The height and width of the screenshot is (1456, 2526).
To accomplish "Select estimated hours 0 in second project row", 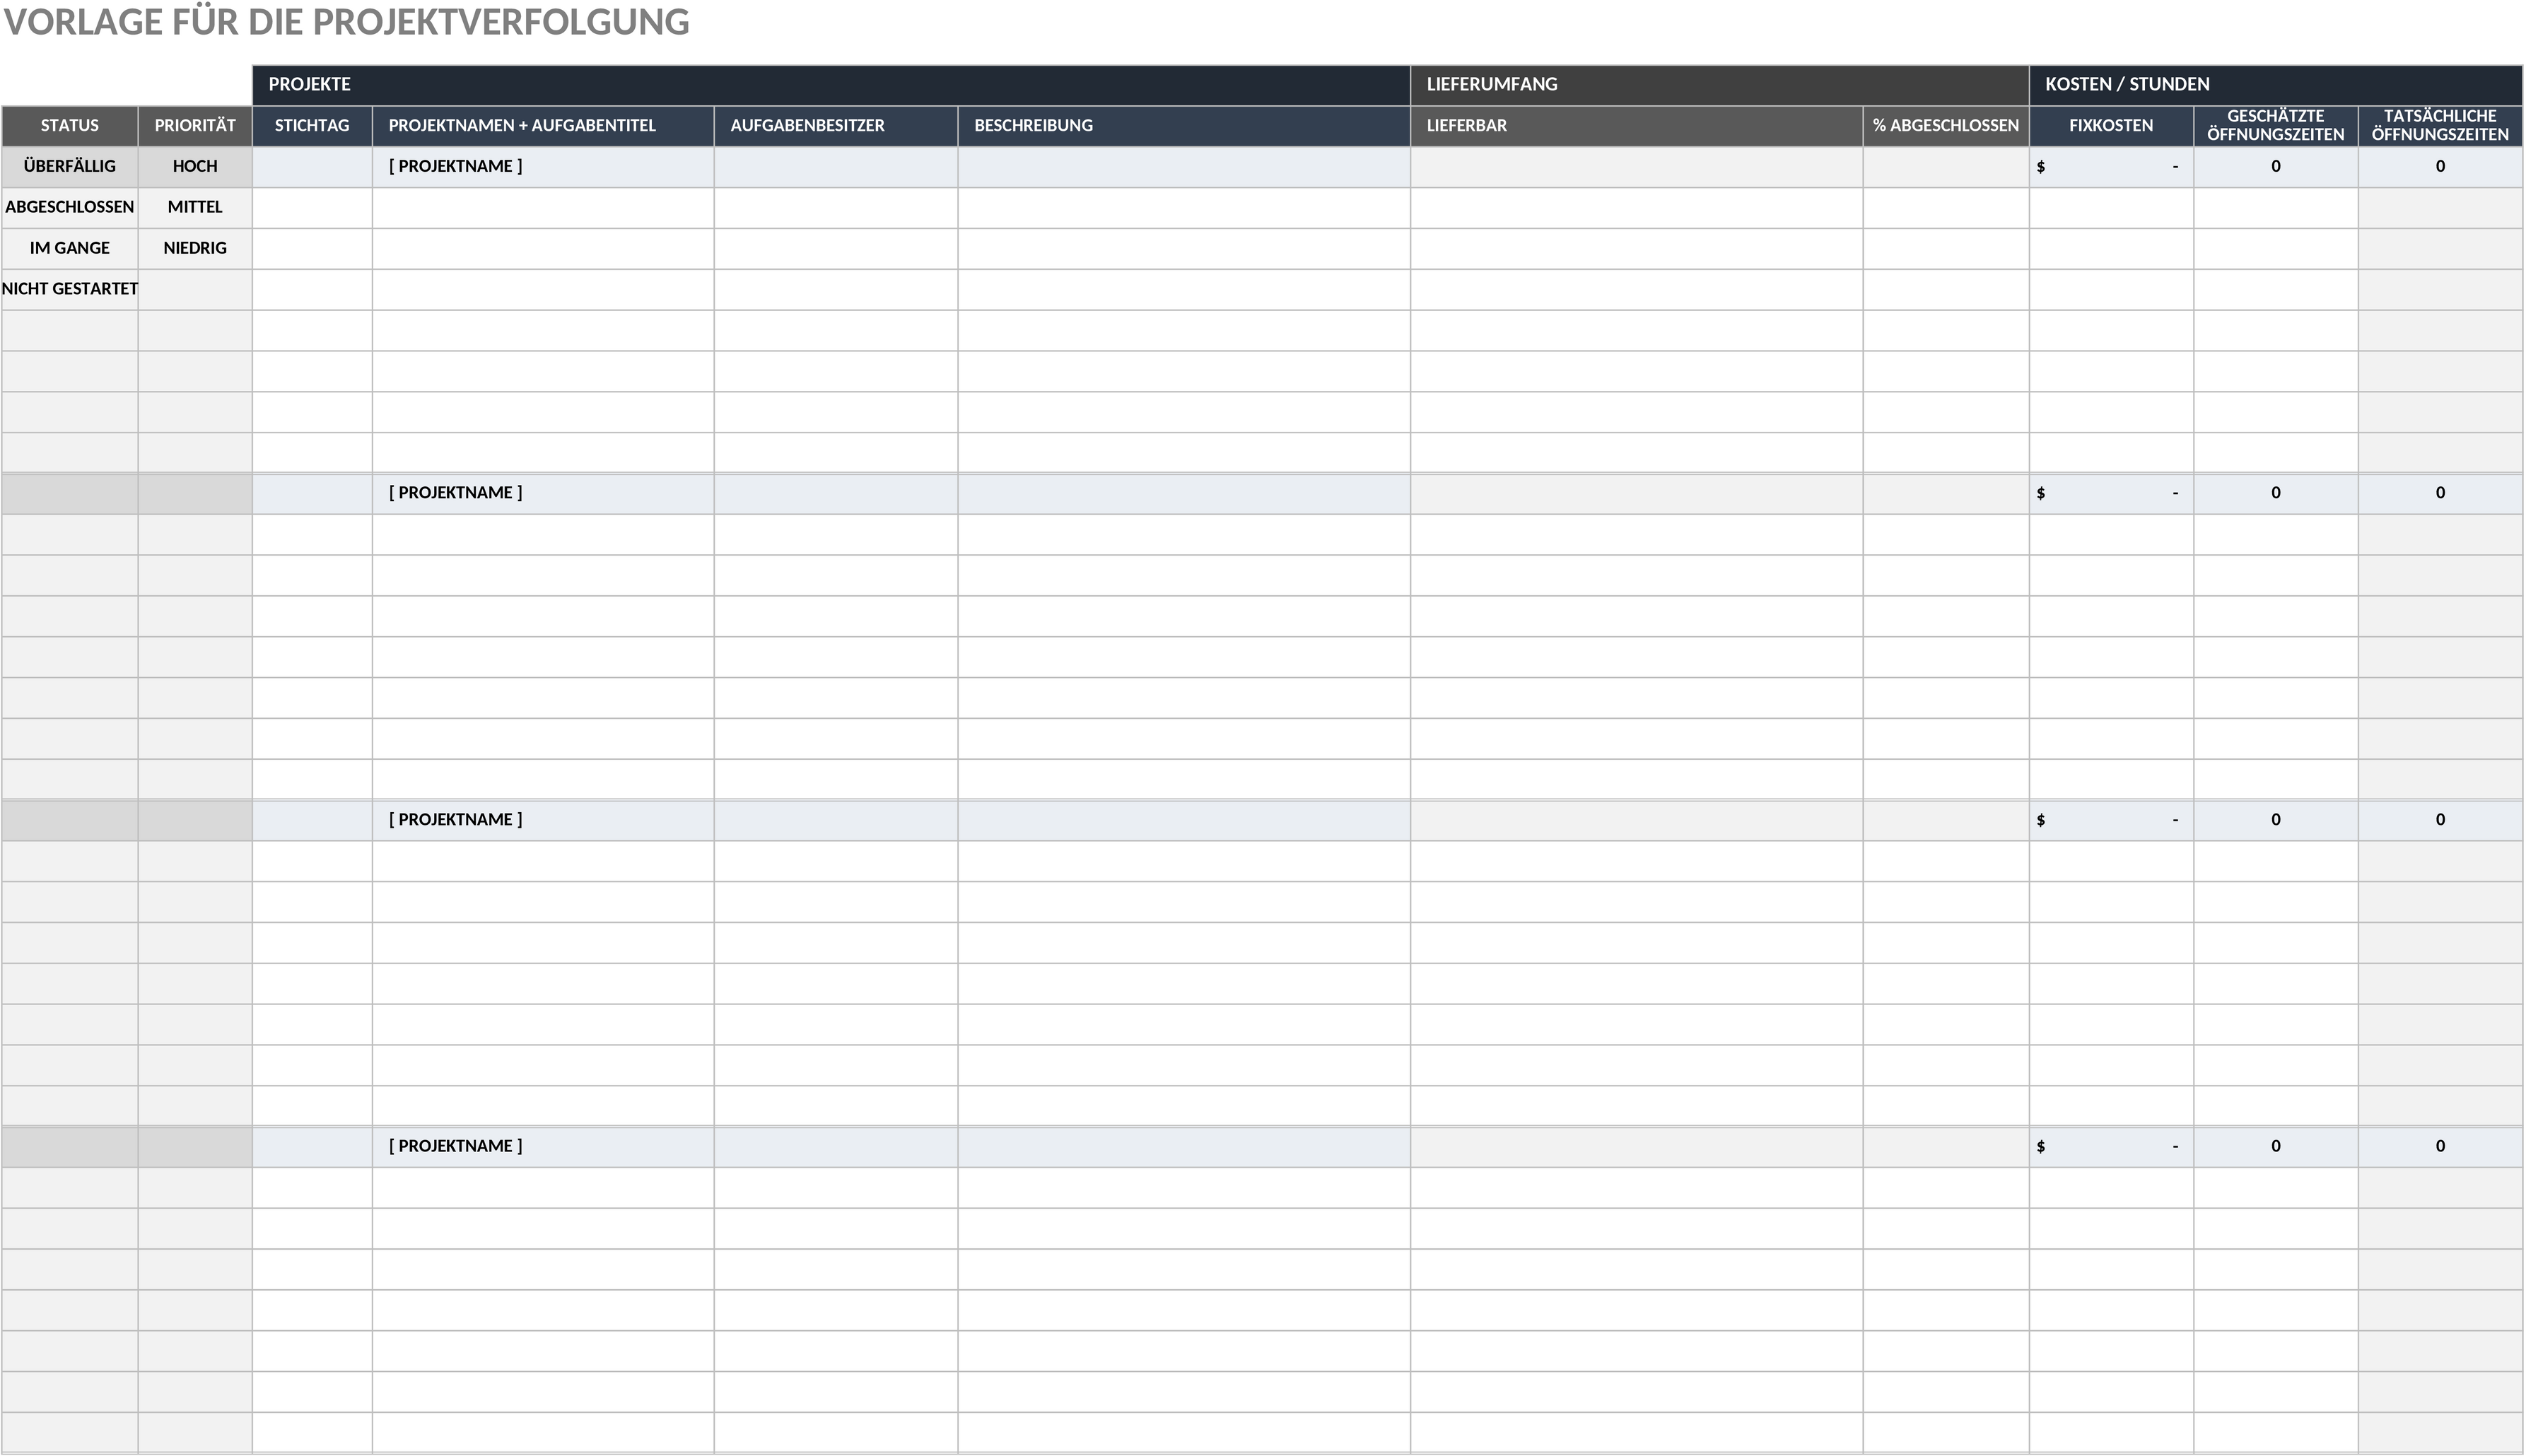I will coord(2275,494).
